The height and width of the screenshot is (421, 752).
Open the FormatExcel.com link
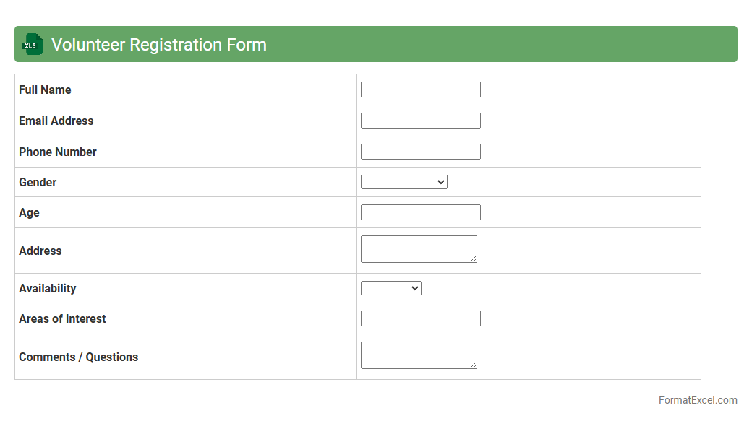coord(697,400)
